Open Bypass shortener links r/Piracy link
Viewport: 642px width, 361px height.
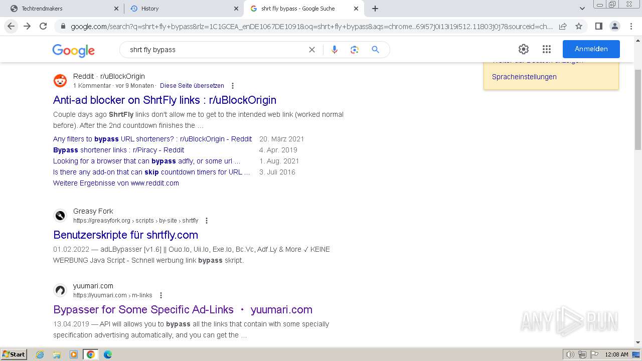pos(118,150)
